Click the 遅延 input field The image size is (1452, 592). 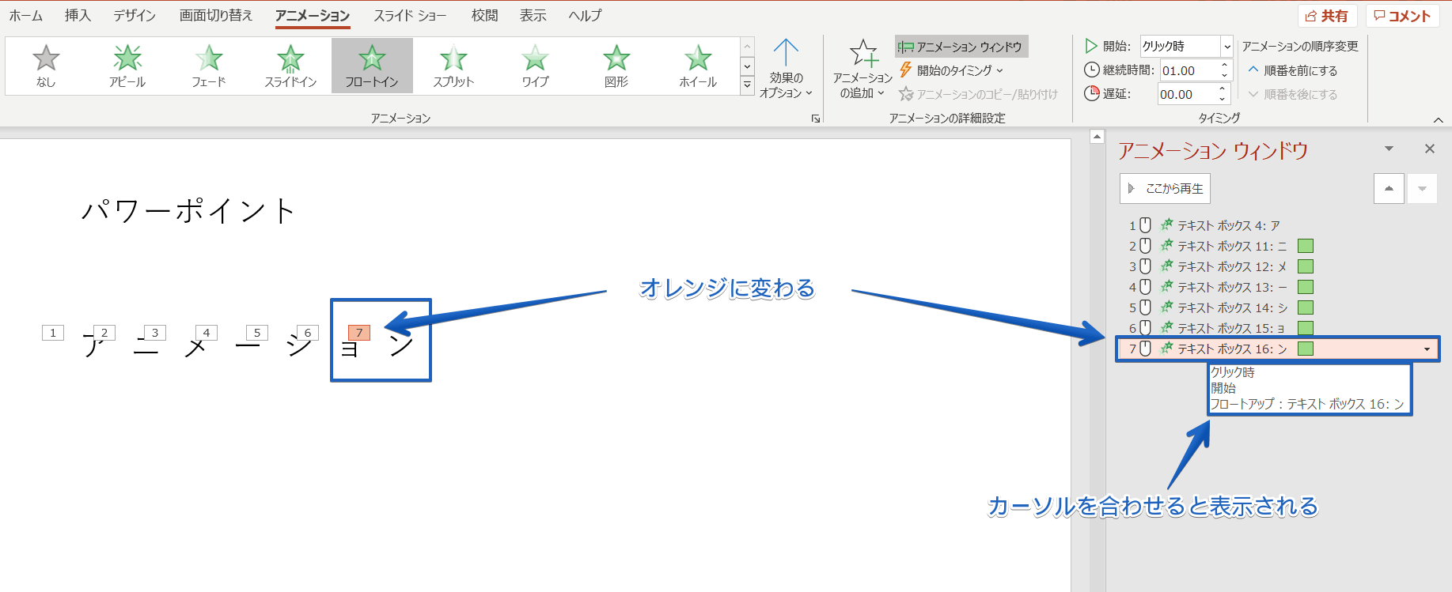(x=1187, y=94)
